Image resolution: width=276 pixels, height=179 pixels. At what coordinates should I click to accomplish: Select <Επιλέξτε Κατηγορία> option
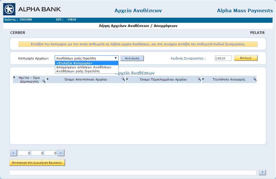[x=87, y=63]
